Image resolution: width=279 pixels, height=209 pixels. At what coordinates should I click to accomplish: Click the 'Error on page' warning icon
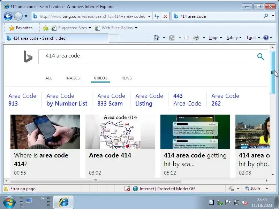point(6,188)
